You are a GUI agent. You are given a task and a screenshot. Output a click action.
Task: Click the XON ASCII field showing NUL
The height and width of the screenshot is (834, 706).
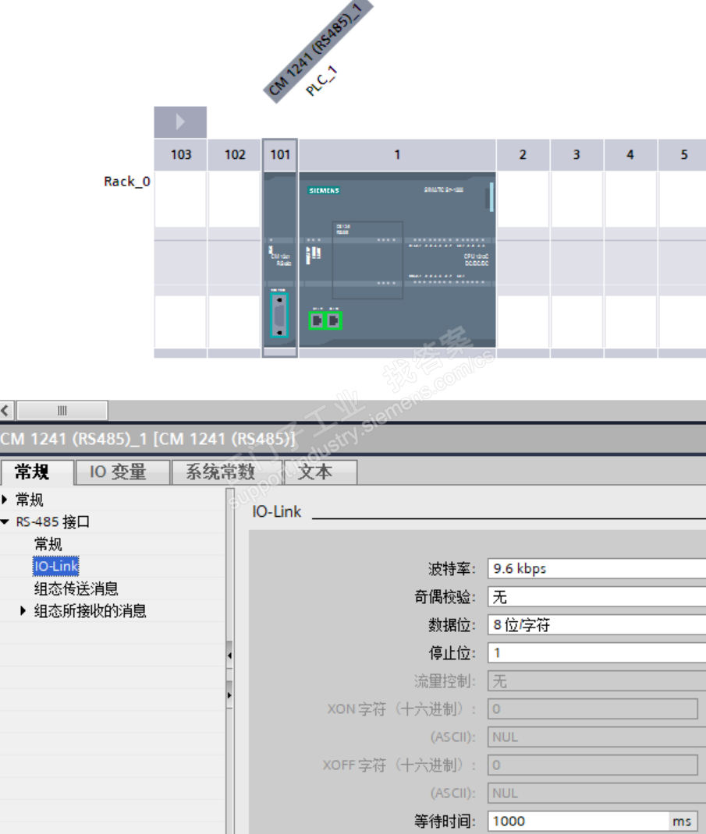click(x=597, y=737)
